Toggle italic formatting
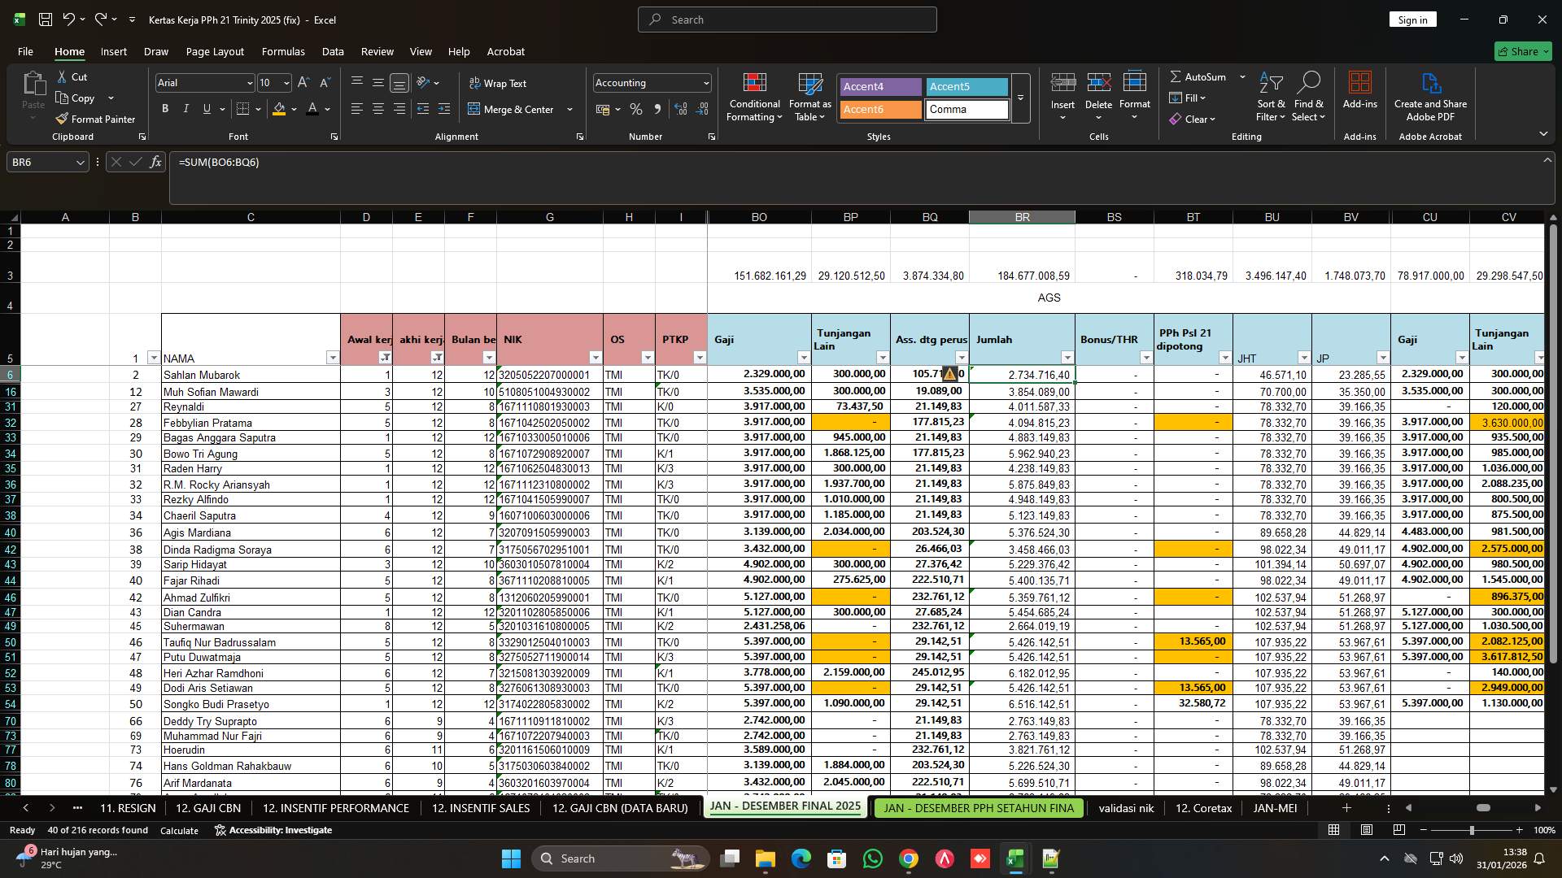 coord(185,108)
